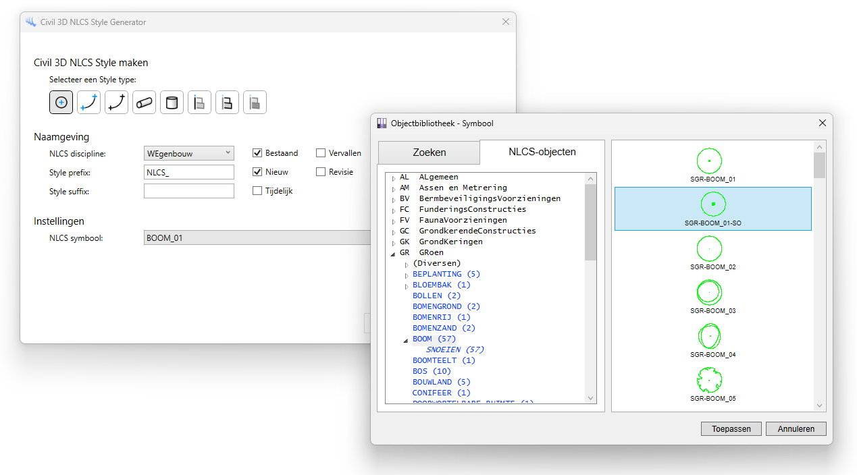The width and height of the screenshot is (857, 475).
Task: Select the pipe style type icon
Action: pos(144,103)
